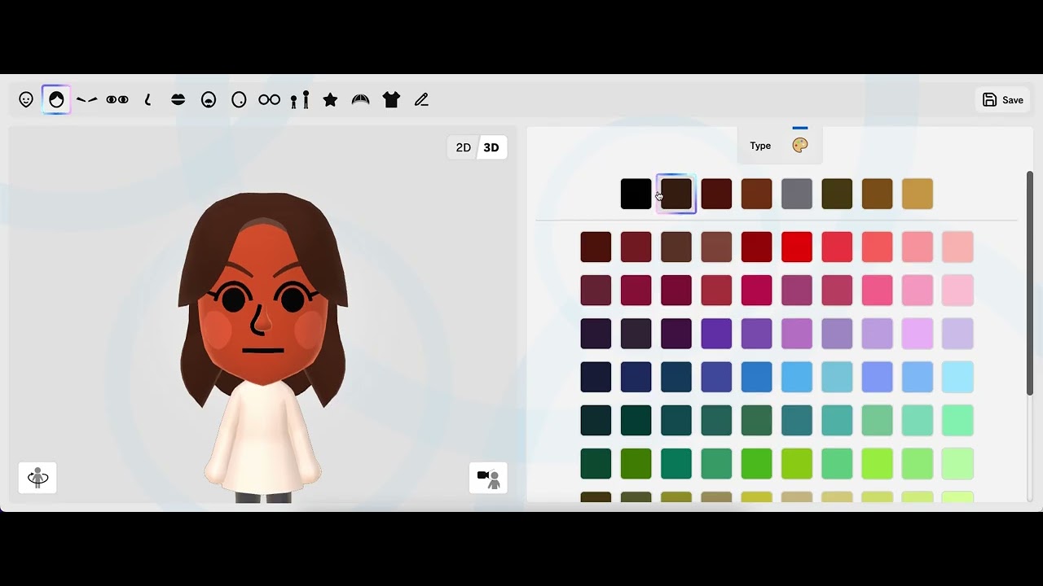Open the mouth lips category
This screenshot has width=1043, height=586.
(x=178, y=99)
